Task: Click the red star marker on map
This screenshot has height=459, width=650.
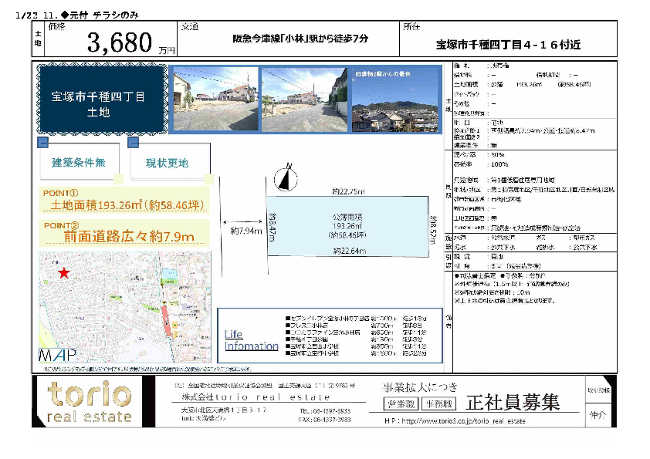Action: click(x=63, y=273)
